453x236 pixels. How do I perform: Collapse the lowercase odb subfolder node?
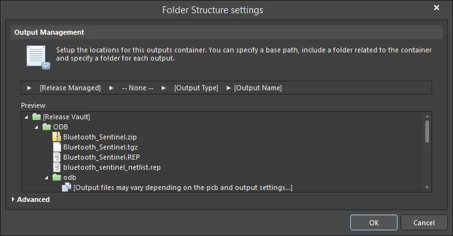coord(47,178)
